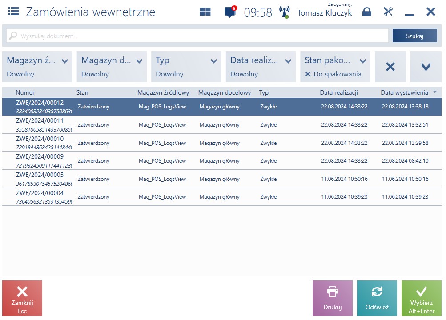Screen dimensions: 446x320
Task: Open the tile dashboard grid icon
Action: coord(205,12)
